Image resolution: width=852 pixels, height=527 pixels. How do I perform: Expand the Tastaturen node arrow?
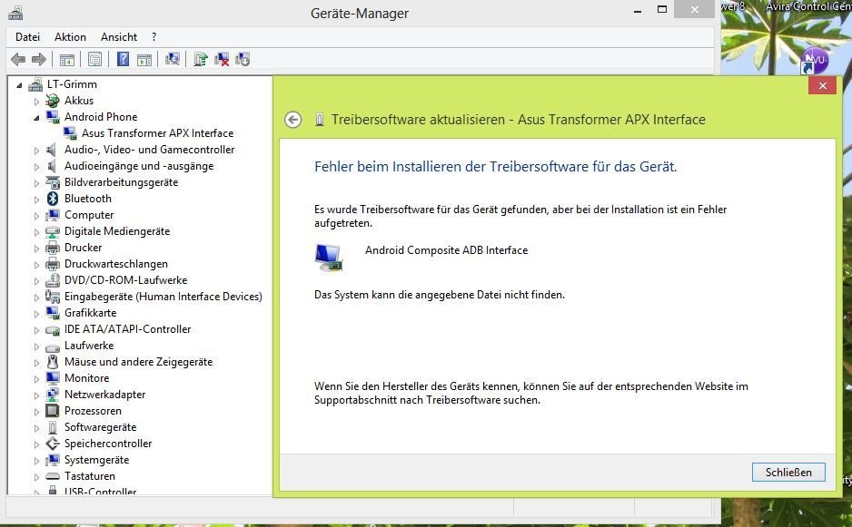click(x=36, y=477)
